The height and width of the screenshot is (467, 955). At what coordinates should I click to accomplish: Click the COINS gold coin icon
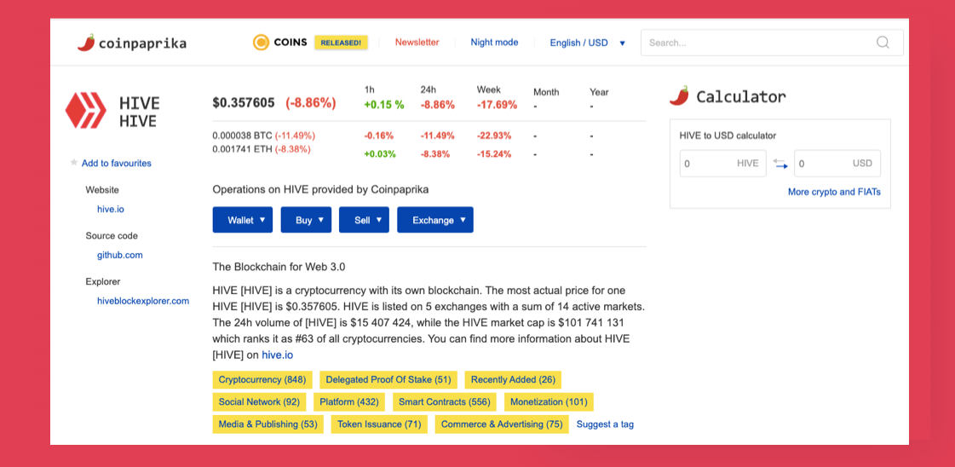coord(262,42)
